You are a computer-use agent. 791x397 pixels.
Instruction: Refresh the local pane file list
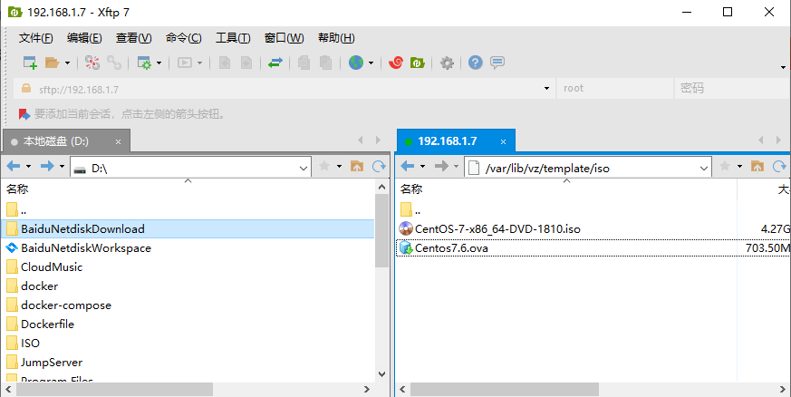379,166
